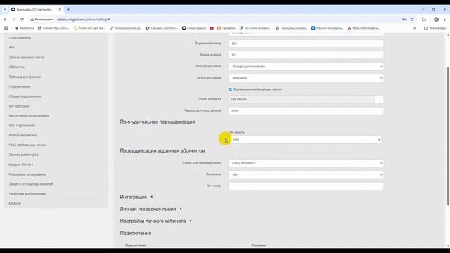Open the FMC Мобильные линии section
This screenshot has width=450, height=253.
click(27, 145)
